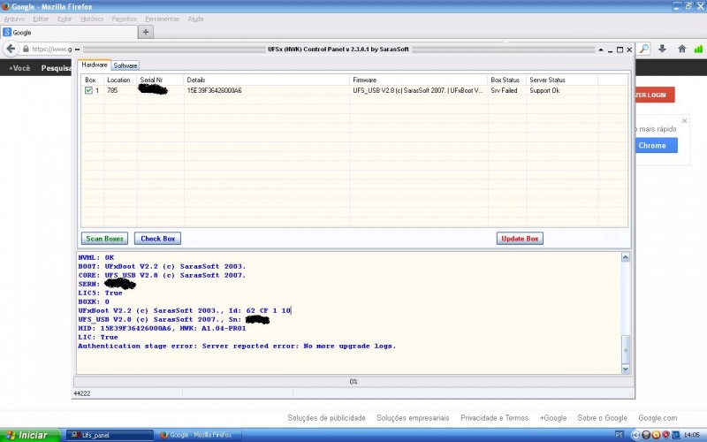Click the Server Status column header
The width and height of the screenshot is (707, 442).
click(562, 80)
